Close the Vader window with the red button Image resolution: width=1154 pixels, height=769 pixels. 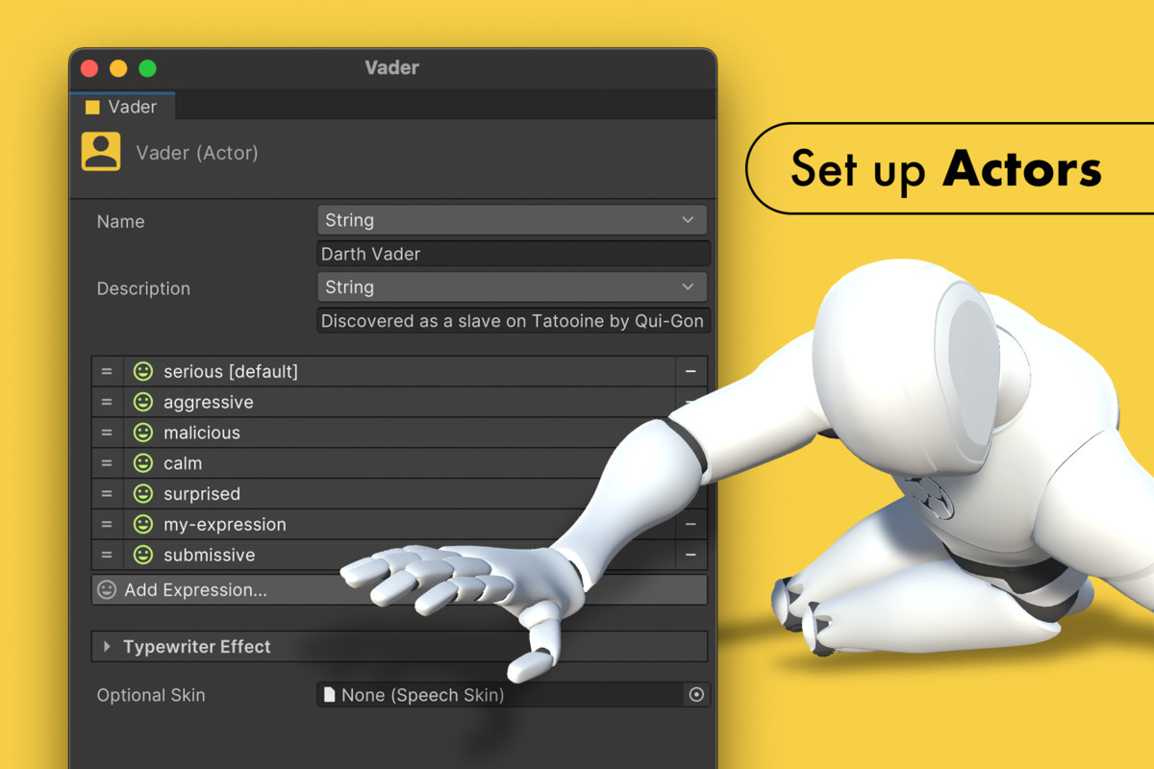pyautogui.click(x=89, y=68)
